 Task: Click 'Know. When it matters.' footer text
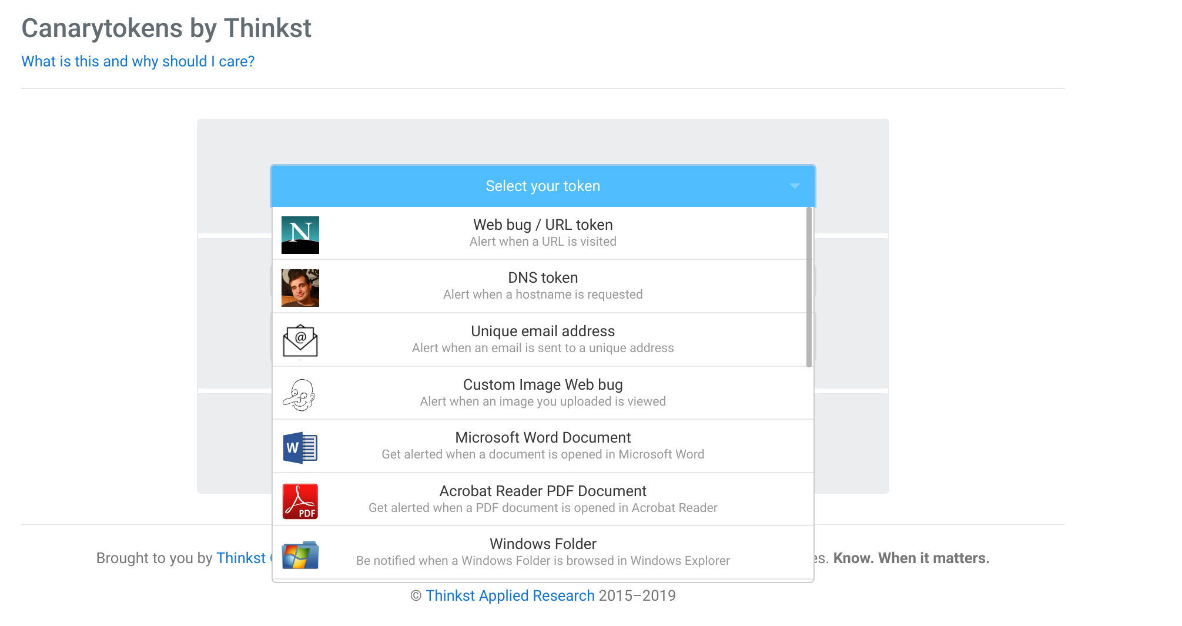911,558
